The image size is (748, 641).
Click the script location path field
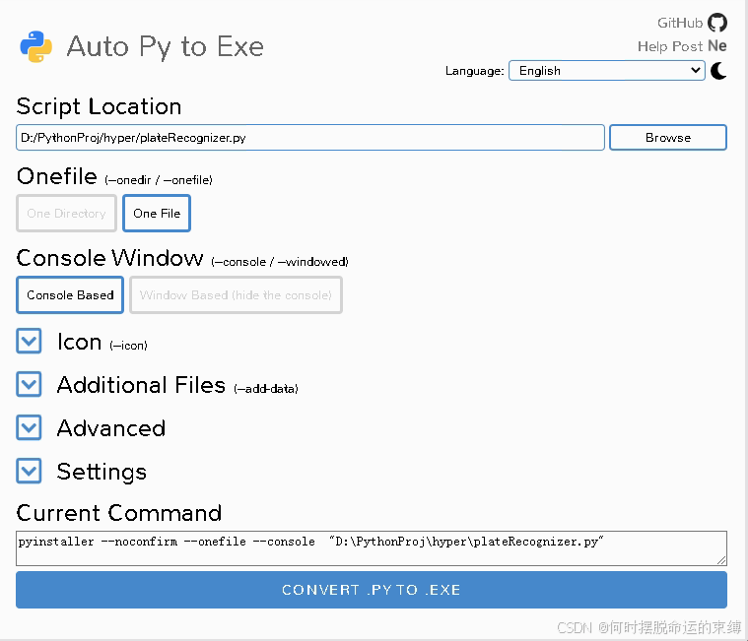pyautogui.click(x=310, y=137)
